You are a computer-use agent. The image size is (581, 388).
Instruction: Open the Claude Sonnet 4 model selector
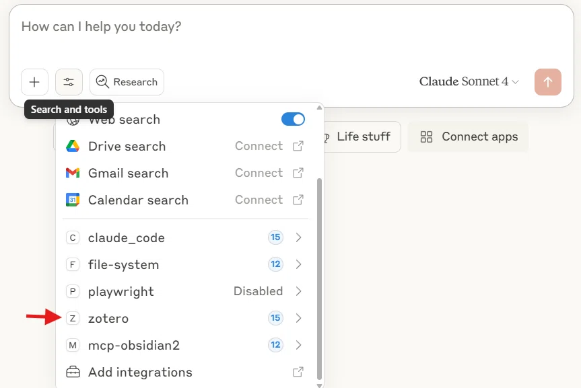469,81
